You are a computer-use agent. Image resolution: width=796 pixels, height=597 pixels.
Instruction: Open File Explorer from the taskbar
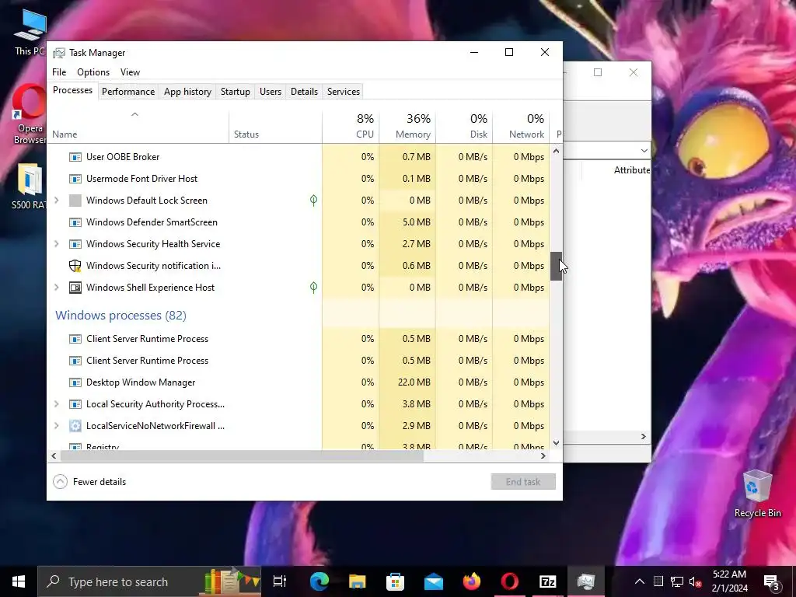click(358, 581)
